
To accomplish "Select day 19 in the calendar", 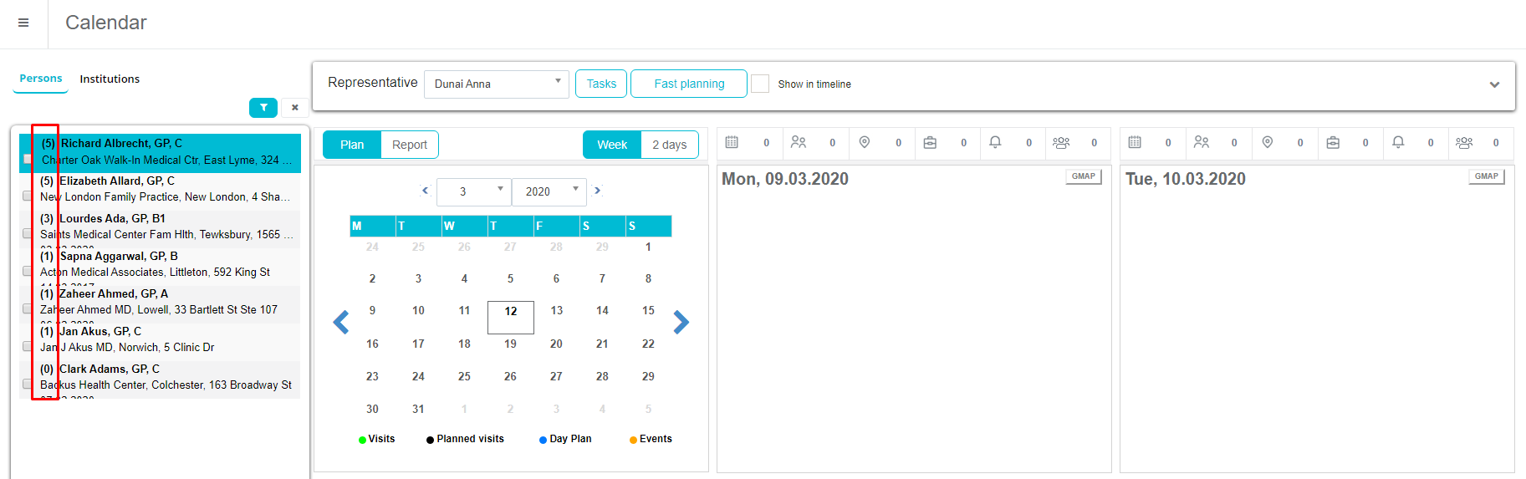I will click(510, 344).
